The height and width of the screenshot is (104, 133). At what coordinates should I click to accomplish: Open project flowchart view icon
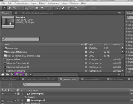pyautogui.click(x=122, y=48)
